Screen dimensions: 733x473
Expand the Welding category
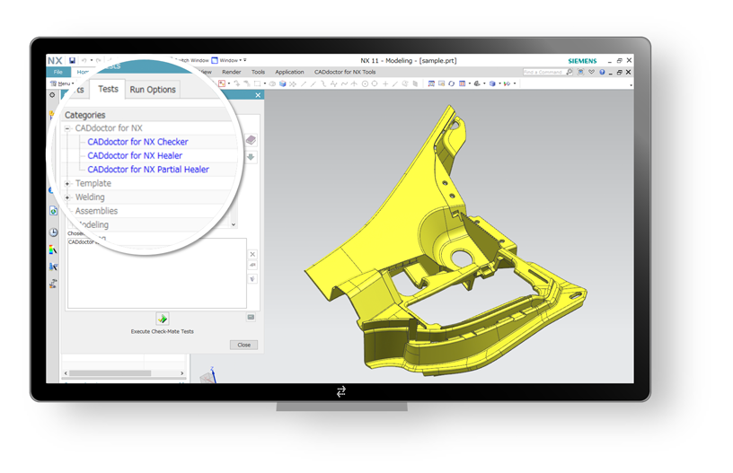click(67, 197)
